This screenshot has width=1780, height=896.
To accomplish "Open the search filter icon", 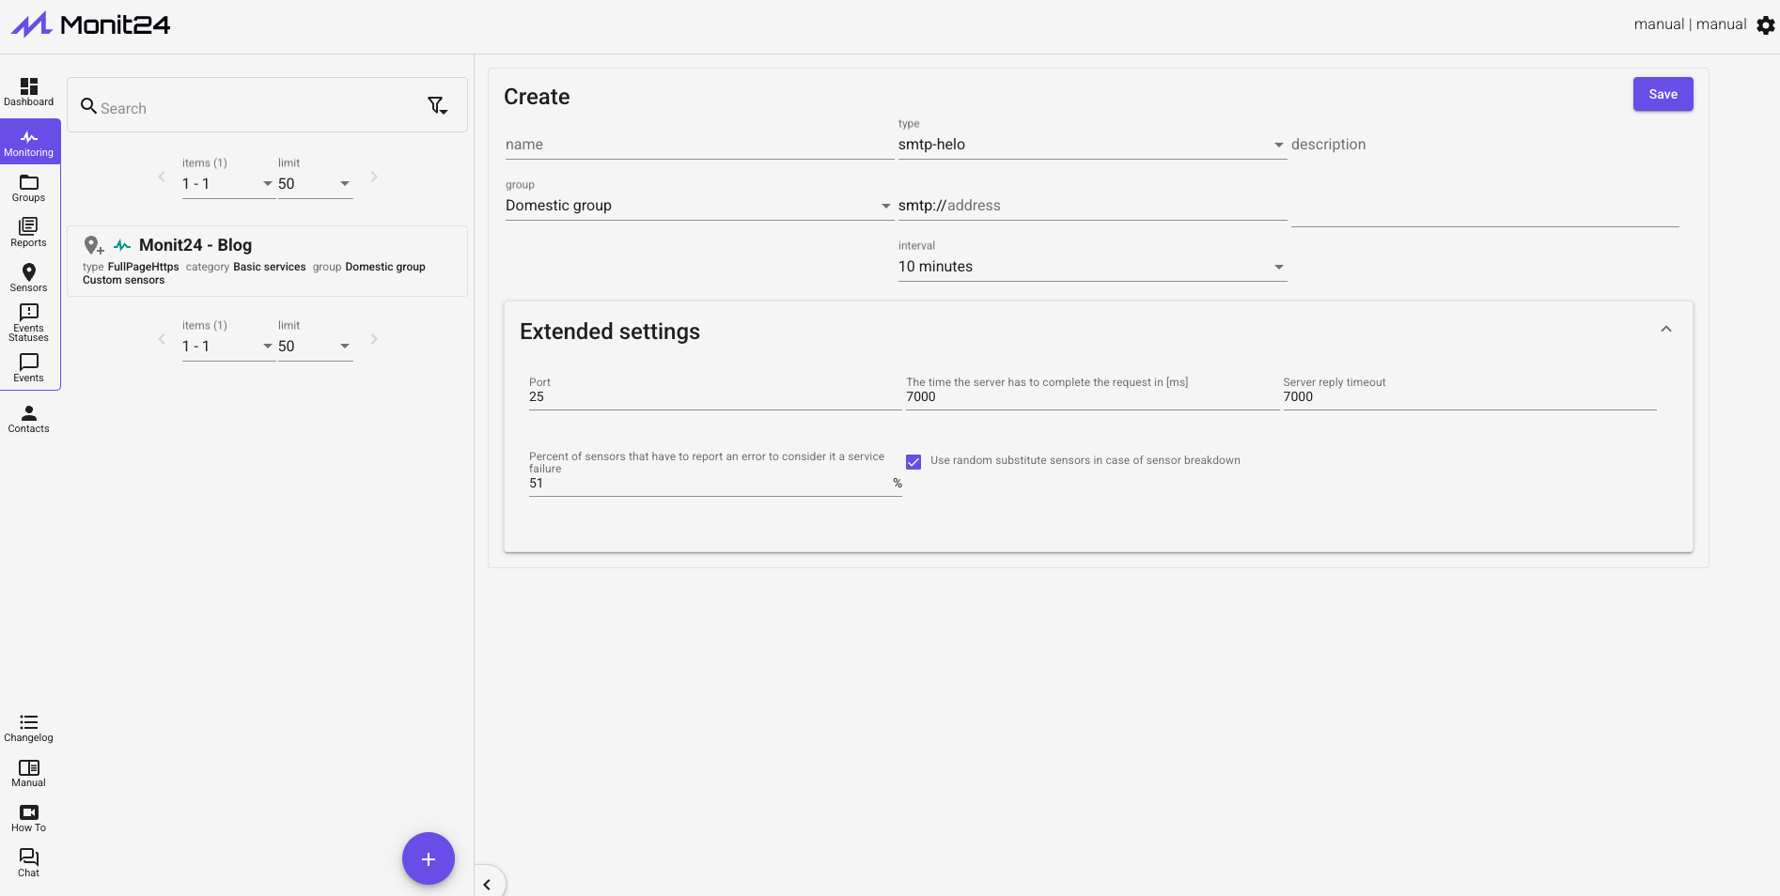I will (x=437, y=106).
